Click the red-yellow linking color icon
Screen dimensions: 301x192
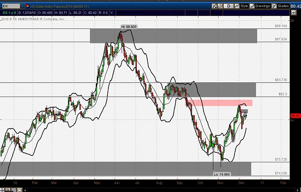click(27, 6)
